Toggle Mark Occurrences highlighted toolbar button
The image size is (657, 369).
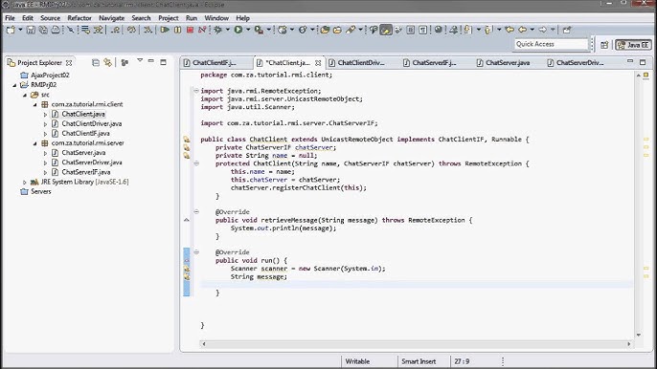pyautogui.click(x=385, y=30)
